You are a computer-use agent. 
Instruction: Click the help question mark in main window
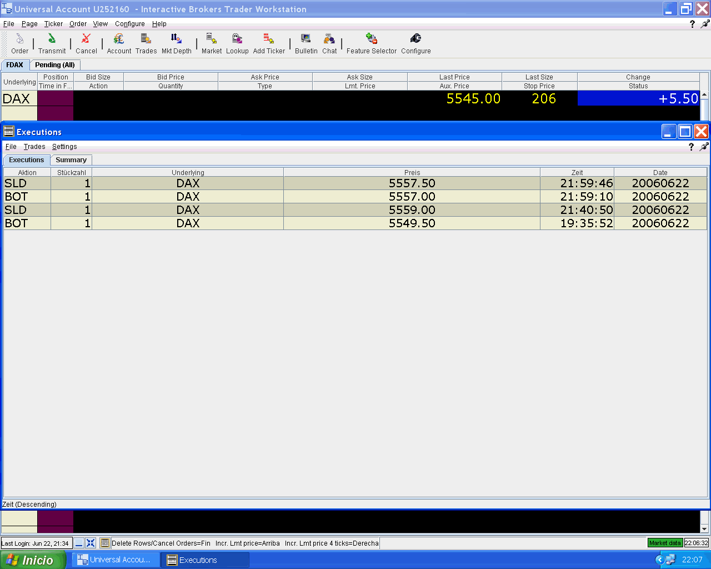[692, 24]
